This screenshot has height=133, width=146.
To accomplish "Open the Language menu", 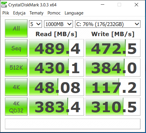I will 74,13.
